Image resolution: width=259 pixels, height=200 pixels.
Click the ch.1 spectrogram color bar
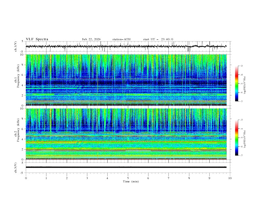coord(236,84)
